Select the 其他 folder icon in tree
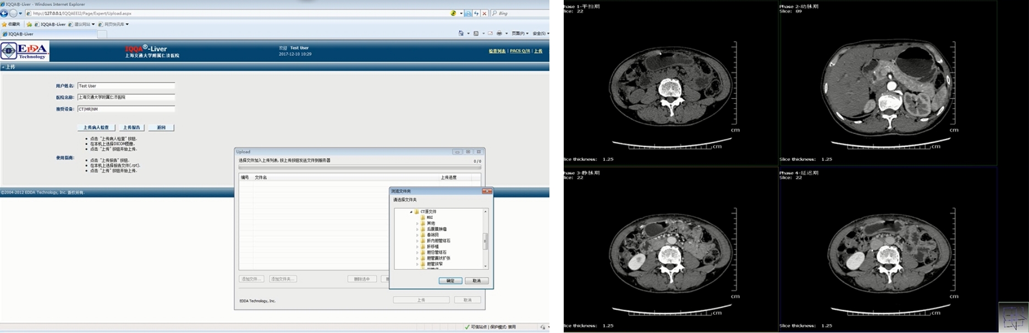The image size is (1029, 333). tap(423, 223)
